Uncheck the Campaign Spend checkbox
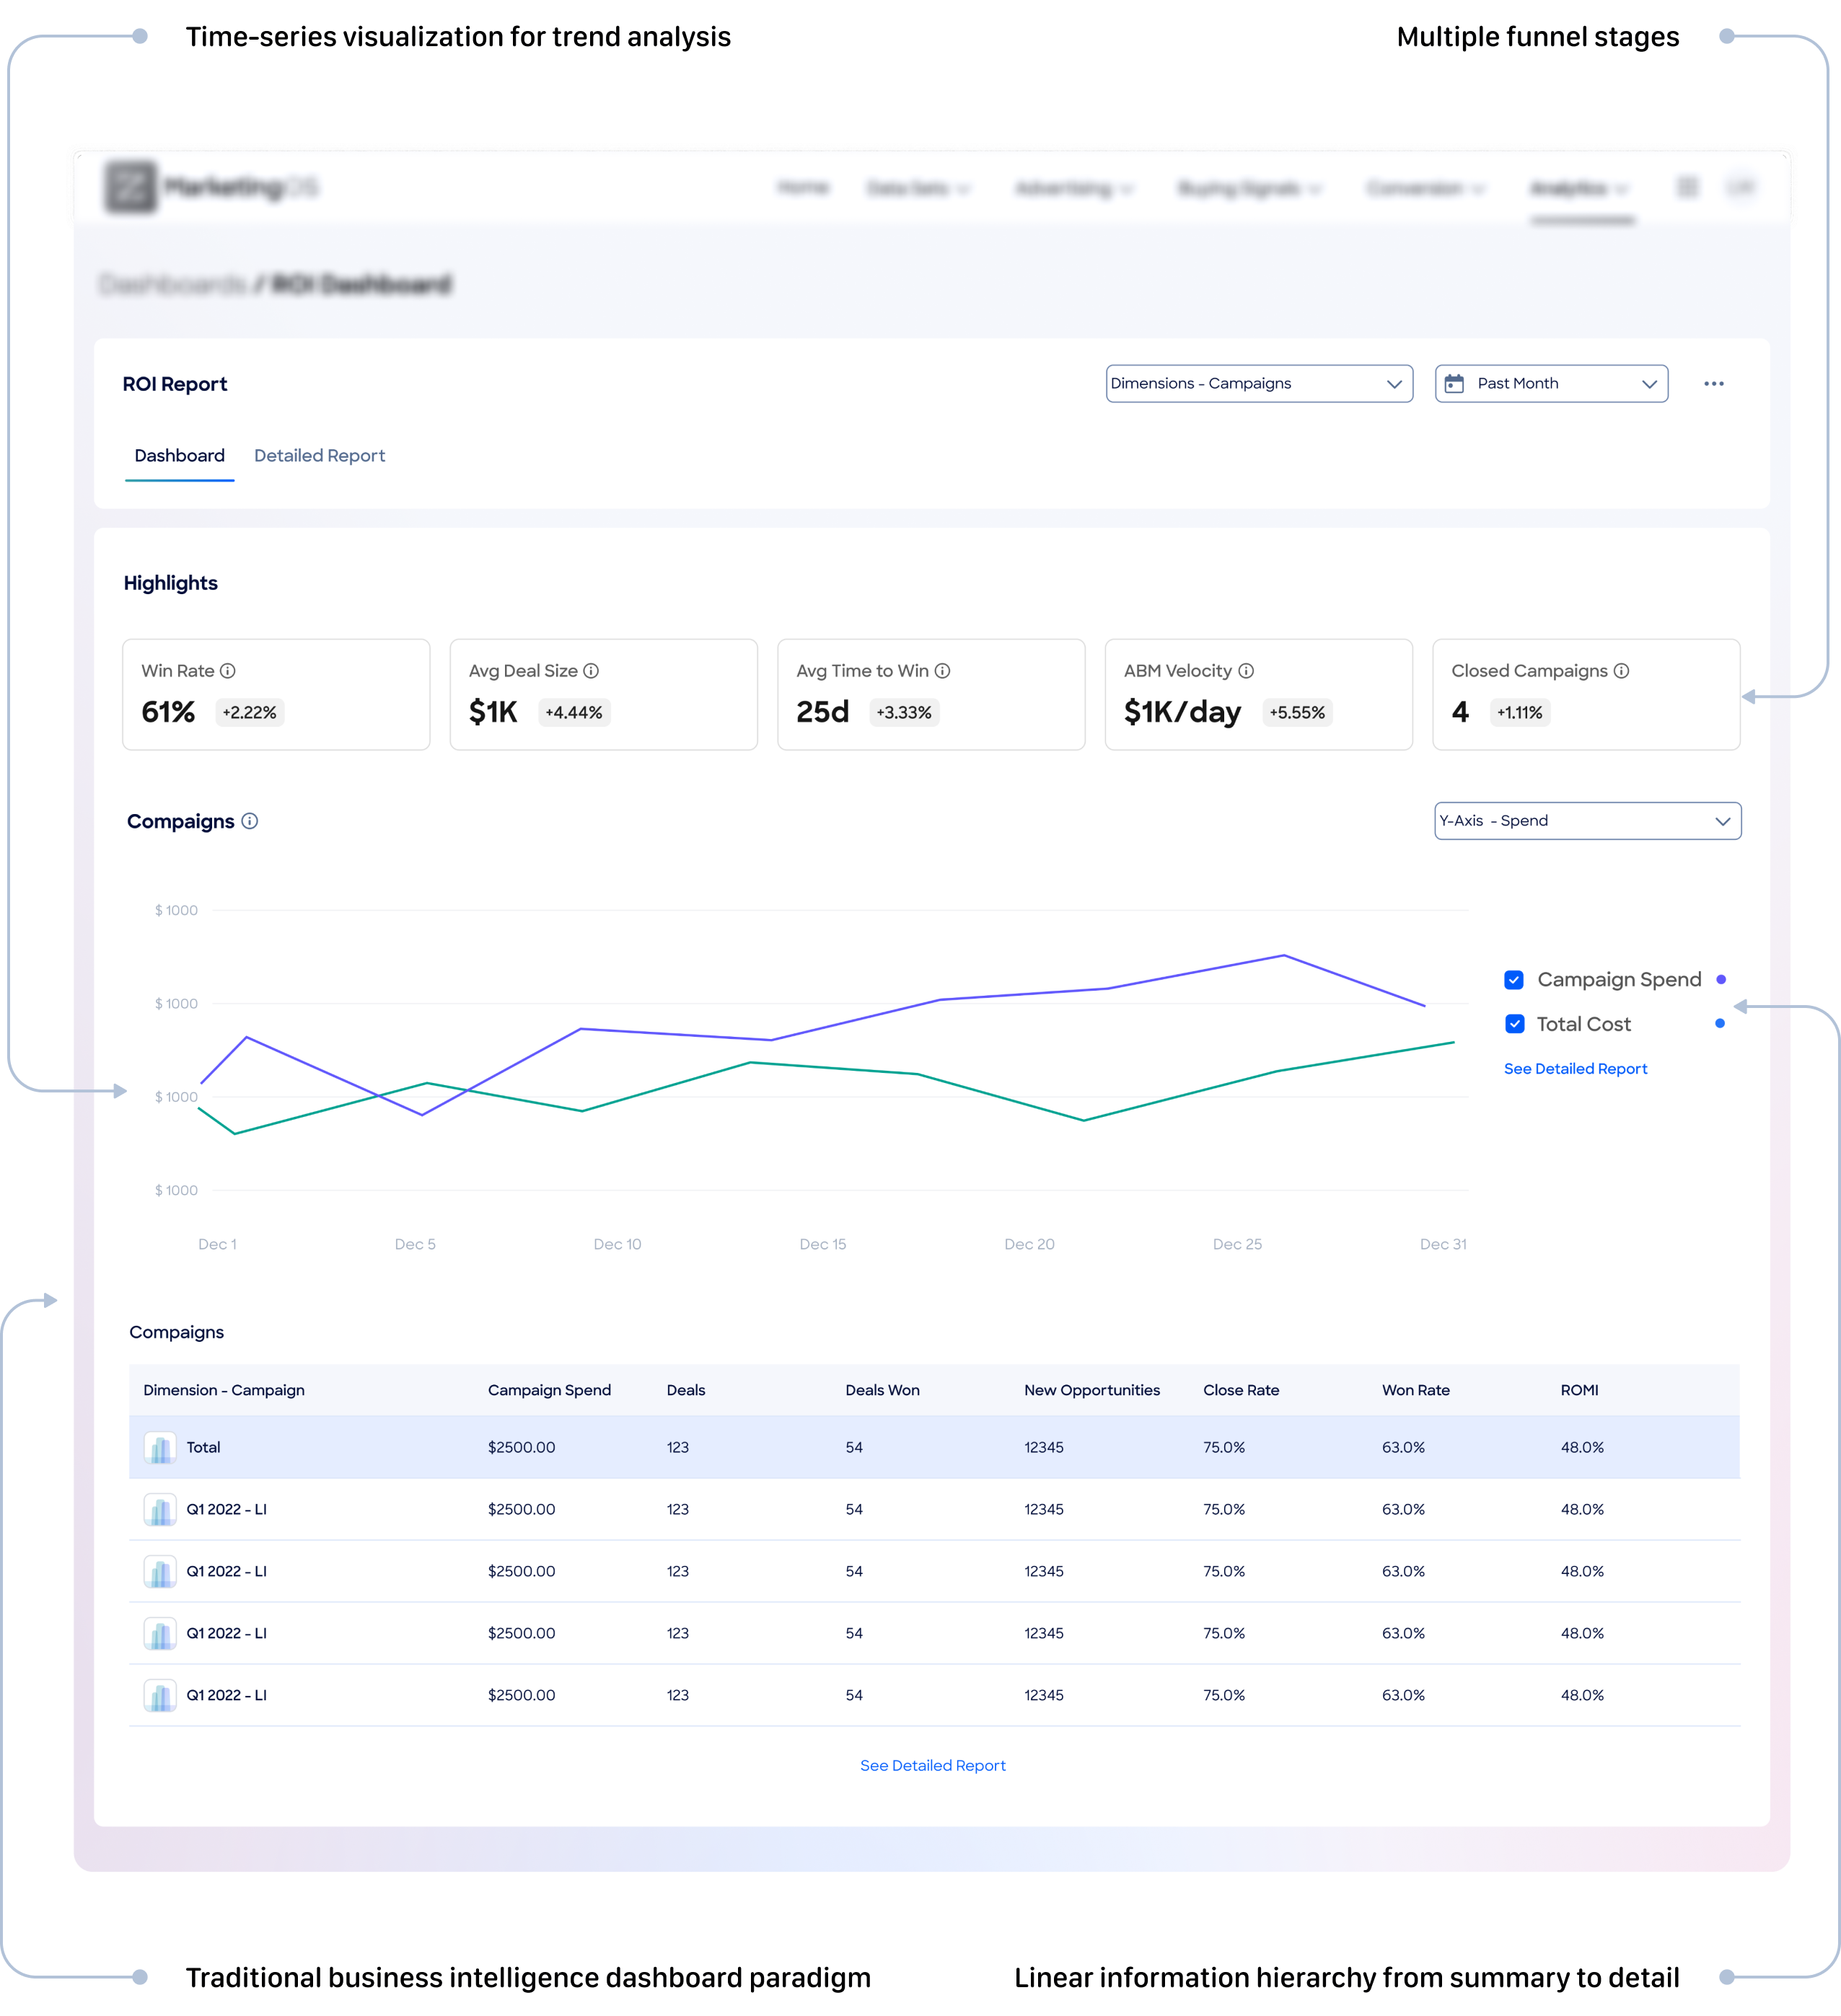Image resolution: width=1841 pixels, height=2016 pixels. (x=1513, y=980)
